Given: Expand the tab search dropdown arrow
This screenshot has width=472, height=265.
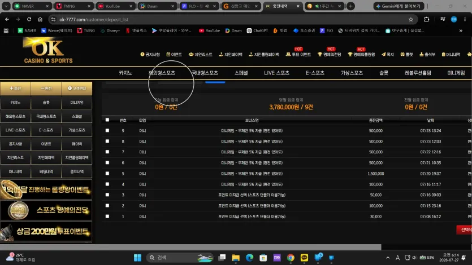Looking at the screenshot, I should [6, 6].
